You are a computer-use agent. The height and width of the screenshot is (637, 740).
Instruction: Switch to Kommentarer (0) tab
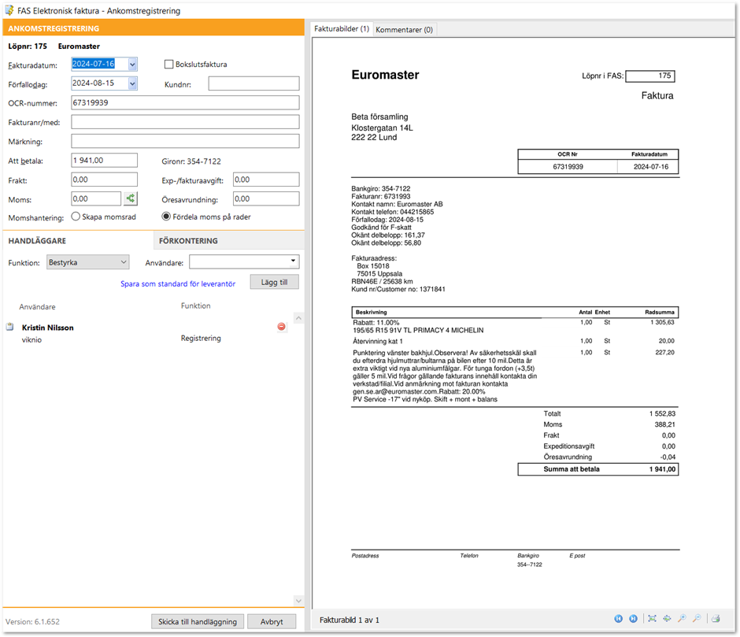(404, 29)
